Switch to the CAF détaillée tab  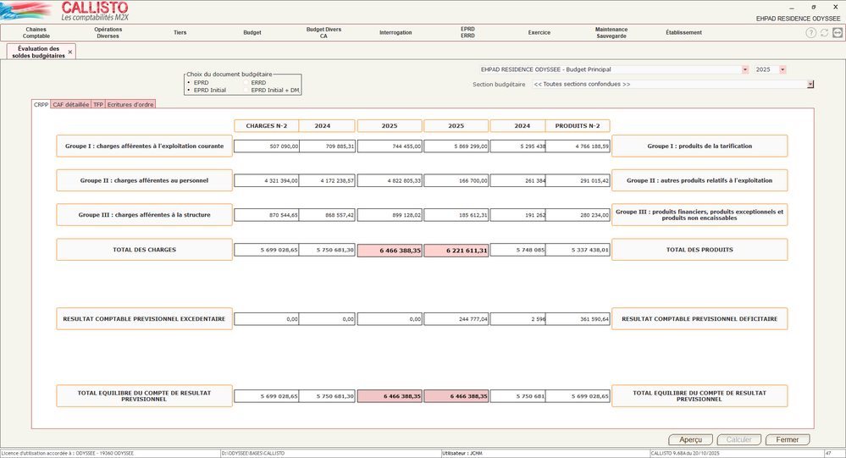pos(71,105)
